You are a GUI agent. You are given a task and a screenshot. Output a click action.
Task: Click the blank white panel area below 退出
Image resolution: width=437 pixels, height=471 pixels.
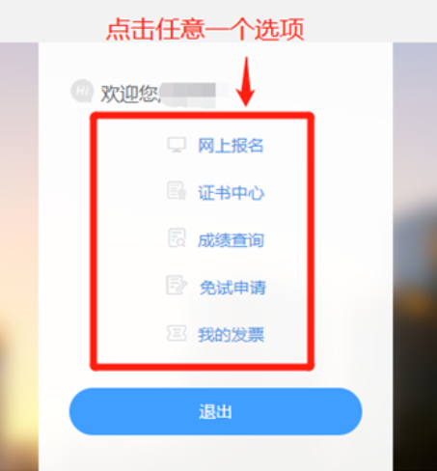click(215, 454)
